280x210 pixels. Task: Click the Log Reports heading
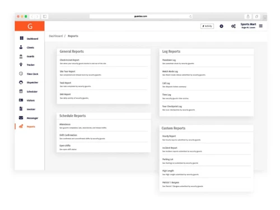171,52
